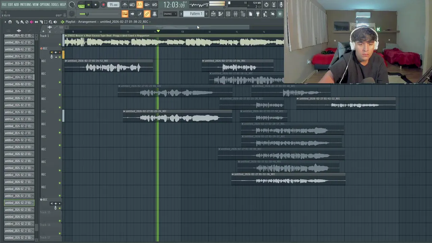This screenshot has width=432, height=243.
Task: Click the overdub blend recording icon
Action: click(147, 5)
